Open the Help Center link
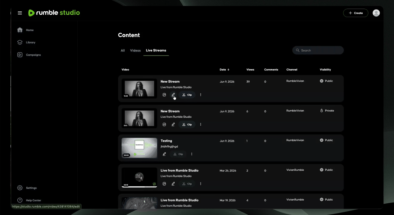The image size is (394, 215). 29,200
